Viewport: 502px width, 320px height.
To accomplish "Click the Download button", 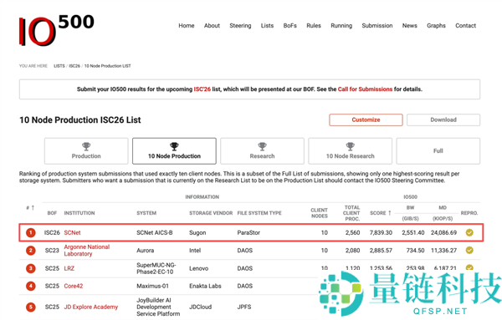I will click(443, 119).
